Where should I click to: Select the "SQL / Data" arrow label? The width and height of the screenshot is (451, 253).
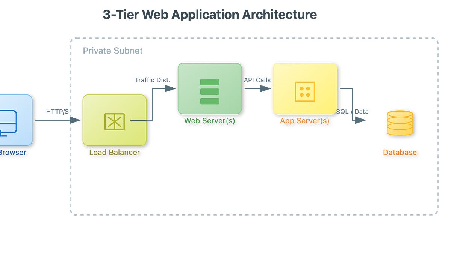pyautogui.click(x=353, y=112)
